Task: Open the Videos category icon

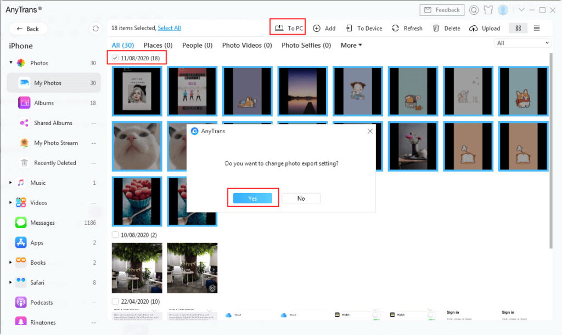Action: click(x=21, y=202)
